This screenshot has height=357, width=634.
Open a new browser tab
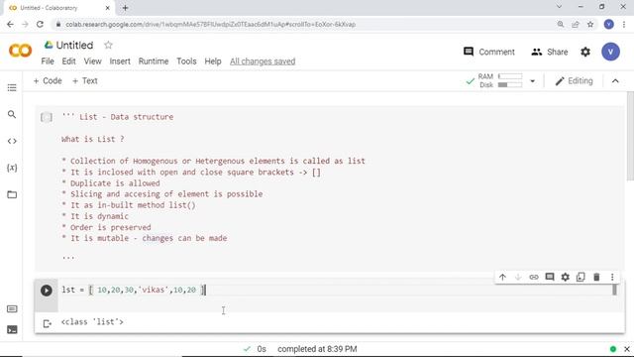[x=125, y=8]
